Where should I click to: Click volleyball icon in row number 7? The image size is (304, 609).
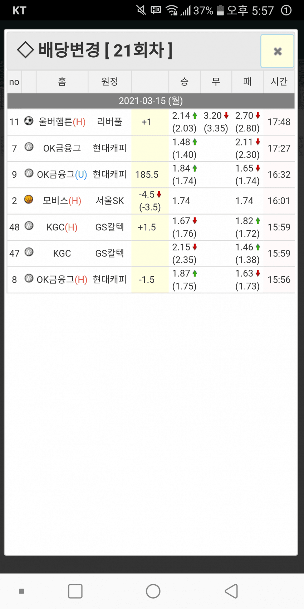point(29,147)
